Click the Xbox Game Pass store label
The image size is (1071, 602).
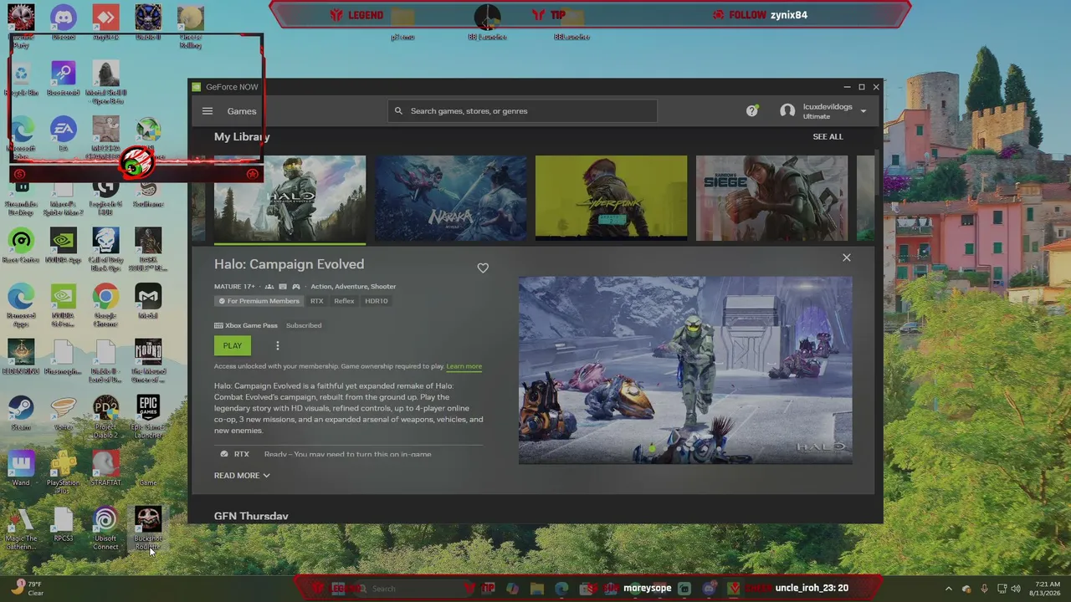click(246, 325)
